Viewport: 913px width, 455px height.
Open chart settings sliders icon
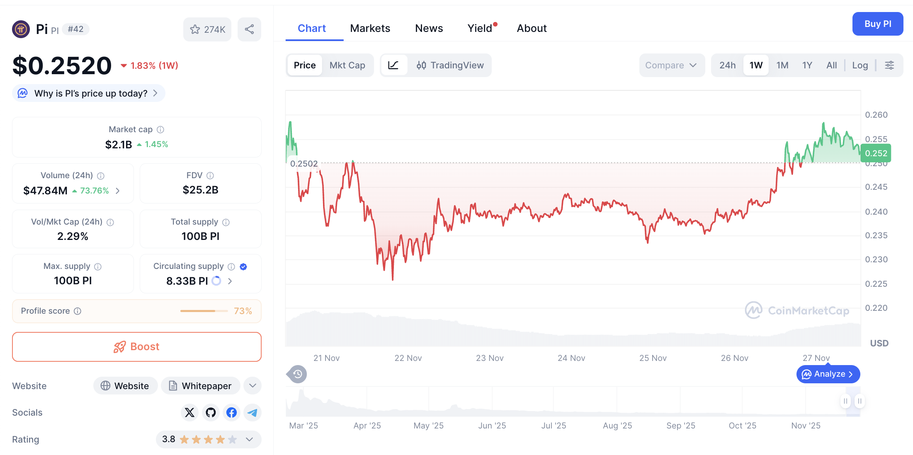(x=890, y=65)
